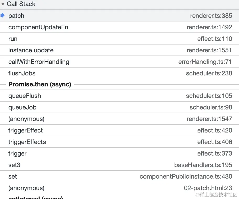Image resolution: width=239 pixels, height=199 pixels.
Task: Select the triggerEffects frame
Action: pos(27,142)
